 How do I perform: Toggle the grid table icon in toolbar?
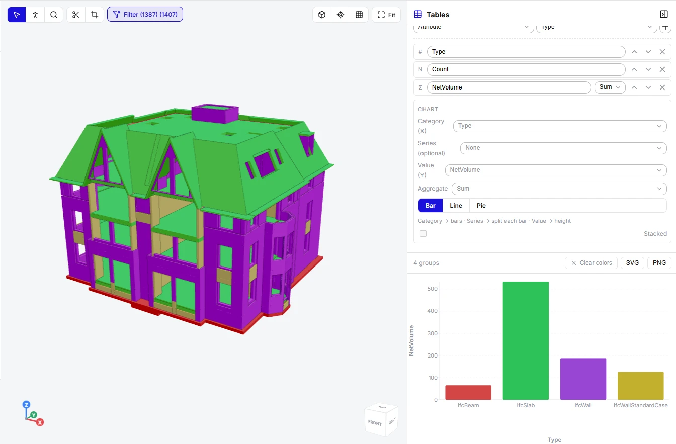pos(359,15)
